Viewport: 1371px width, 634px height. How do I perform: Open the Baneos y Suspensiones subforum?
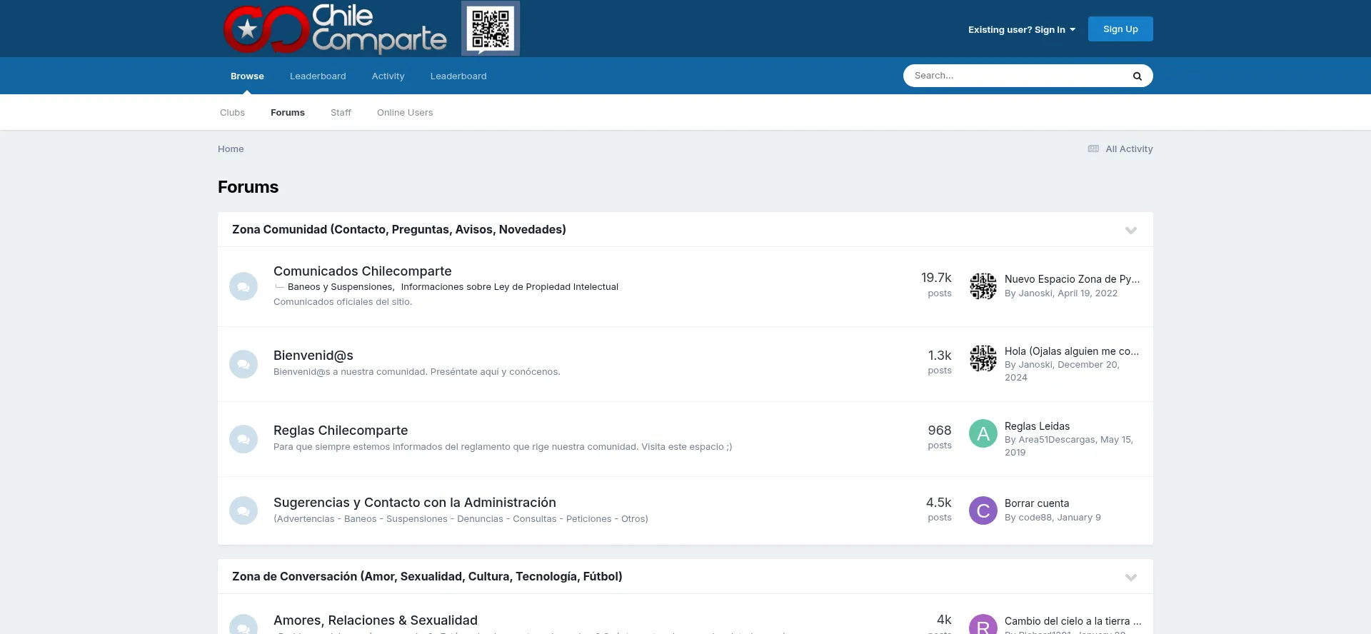coord(341,287)
